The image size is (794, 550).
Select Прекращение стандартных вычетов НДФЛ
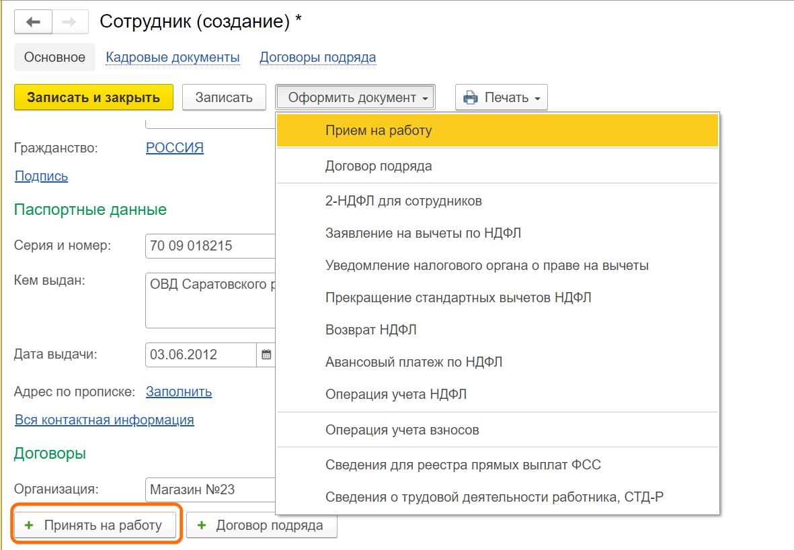tap(498, 297)
